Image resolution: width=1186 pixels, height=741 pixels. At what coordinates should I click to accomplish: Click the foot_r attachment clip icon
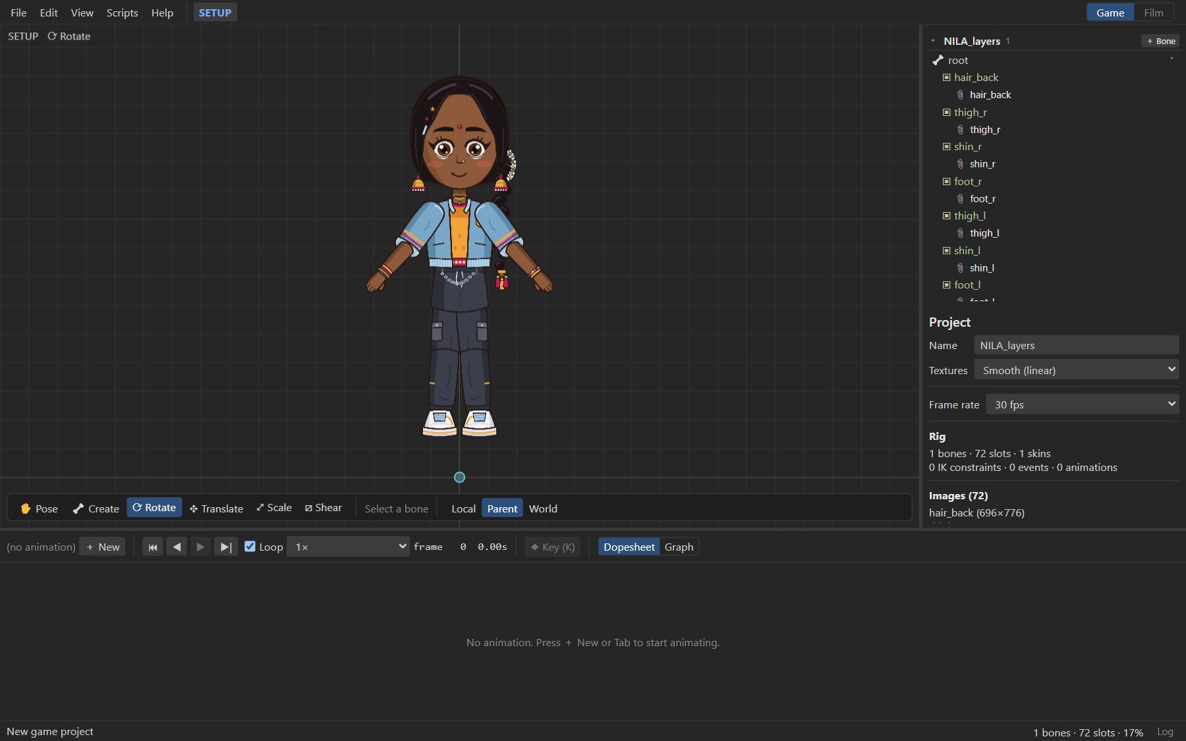[960, 199]
